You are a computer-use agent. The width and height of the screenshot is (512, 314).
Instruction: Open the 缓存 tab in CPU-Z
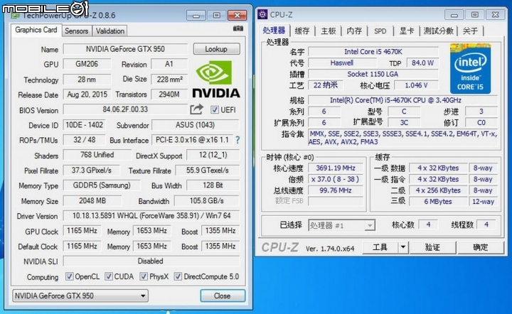[x=302, y=31]
